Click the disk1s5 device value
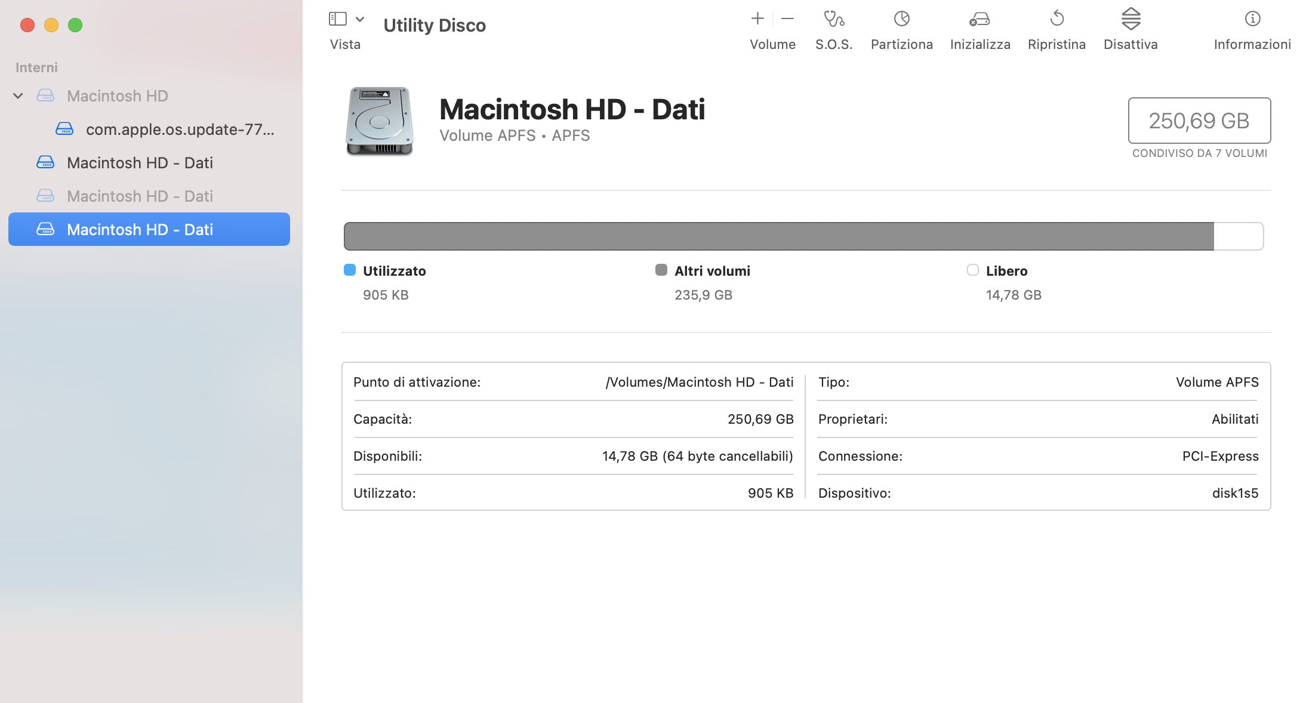The image size is (1306, 703). click(1235, 493)
